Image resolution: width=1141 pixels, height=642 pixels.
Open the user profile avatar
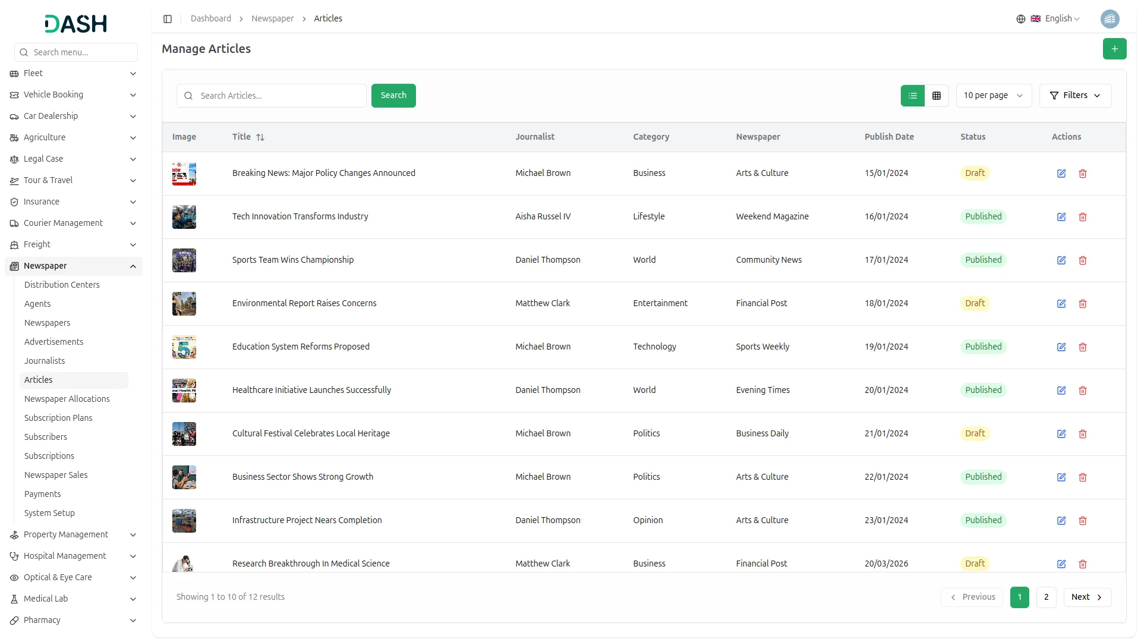(1110, 19)
